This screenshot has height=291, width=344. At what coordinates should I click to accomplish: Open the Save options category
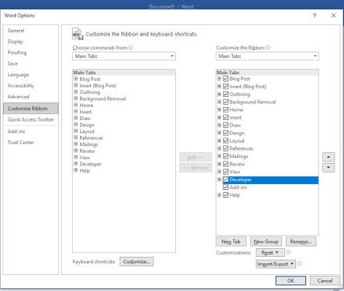tap(31, 63)
